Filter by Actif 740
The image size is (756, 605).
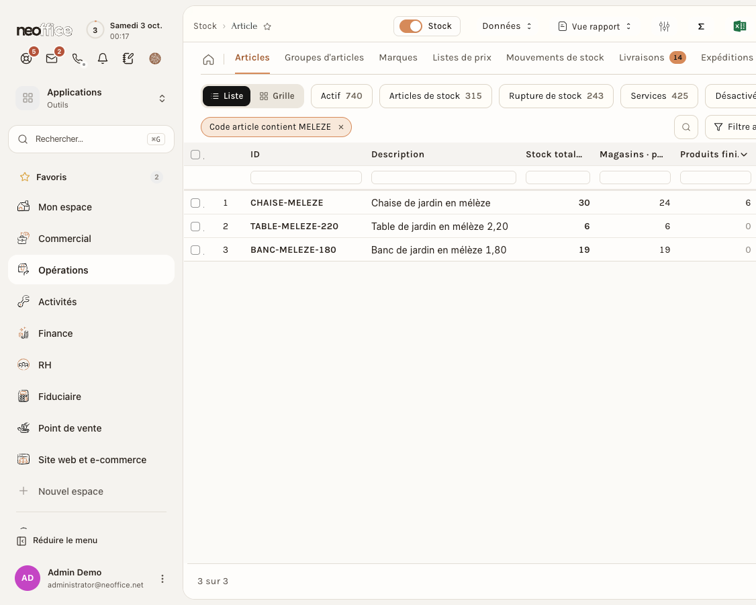(x=341, y=96)
